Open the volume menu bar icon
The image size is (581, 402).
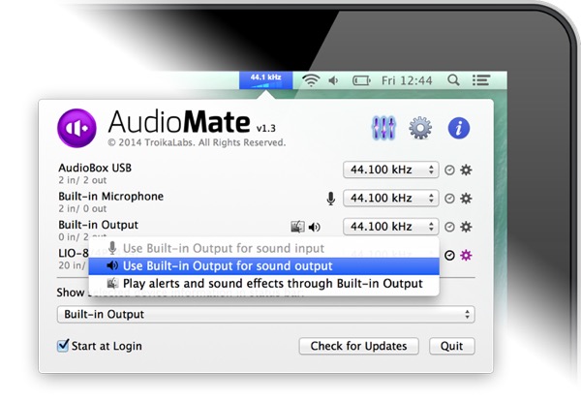[333, 80]
